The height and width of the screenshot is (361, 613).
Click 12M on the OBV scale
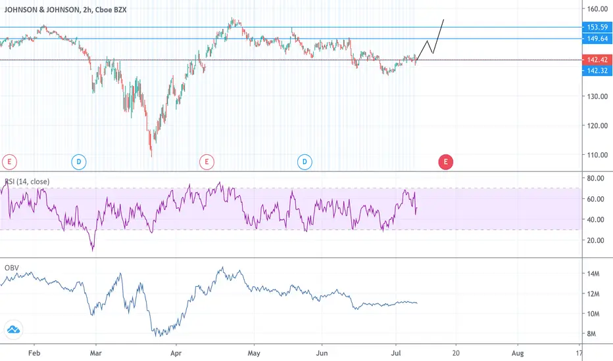point(593,294)
